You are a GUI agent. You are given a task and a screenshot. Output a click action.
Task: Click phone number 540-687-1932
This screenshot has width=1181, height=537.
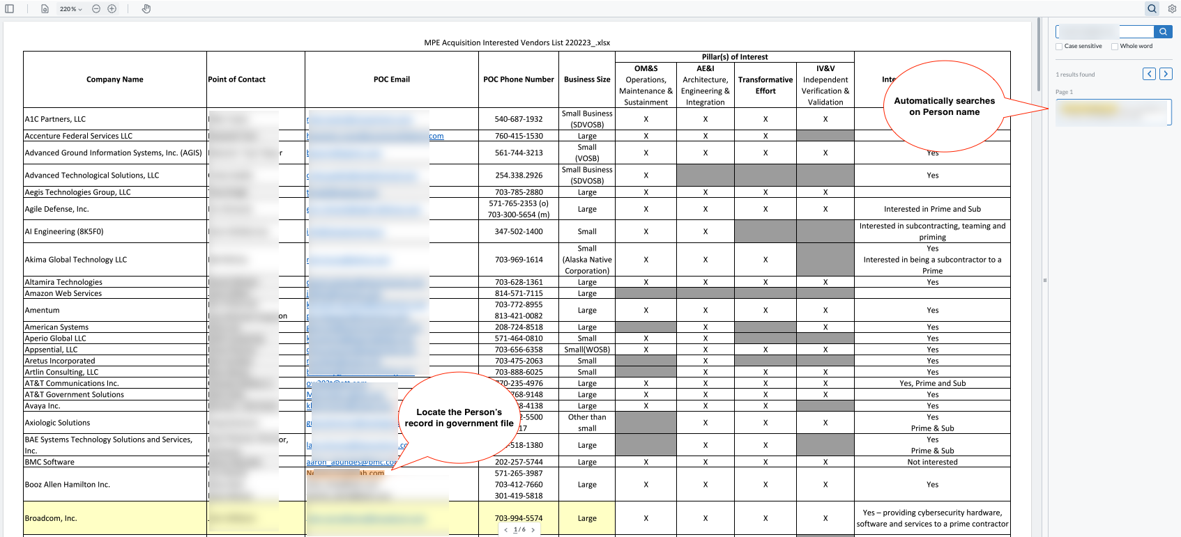pos(519,119)
